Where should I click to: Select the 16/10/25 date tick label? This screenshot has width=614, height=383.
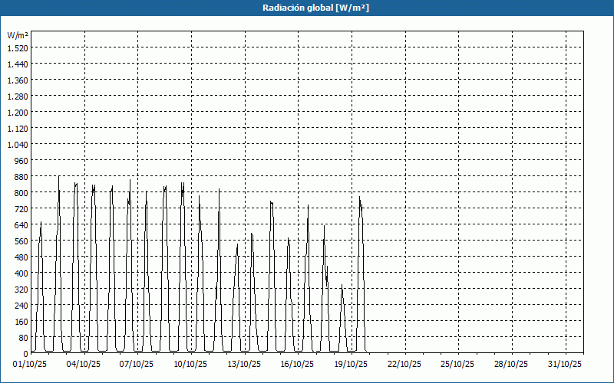tap(298, 364)
